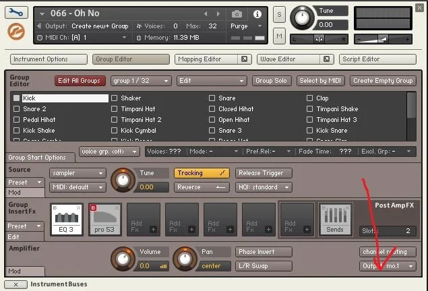
Task: Switch to the Group Editor tab
Action: pos(131,59)
